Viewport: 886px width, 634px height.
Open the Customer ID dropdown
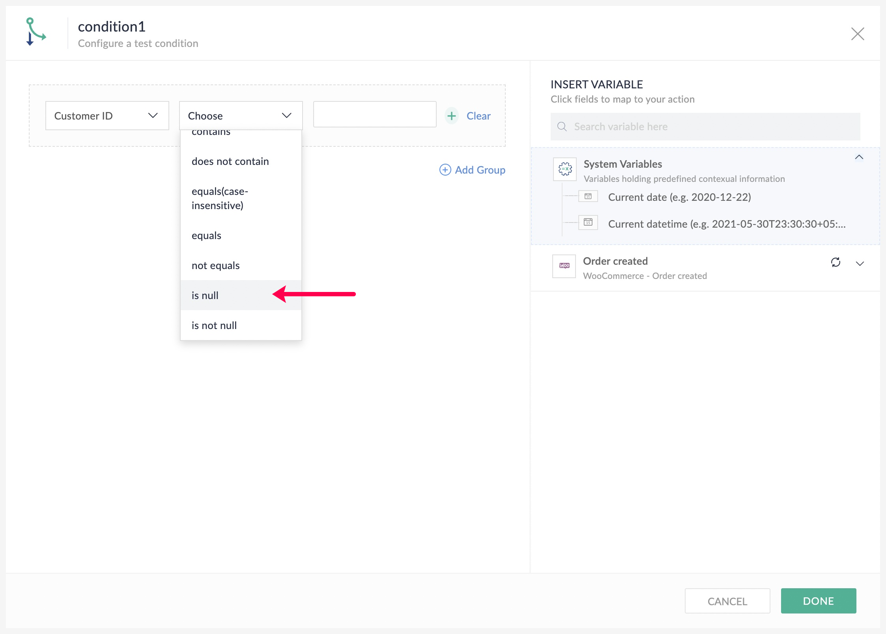point(107,116)
